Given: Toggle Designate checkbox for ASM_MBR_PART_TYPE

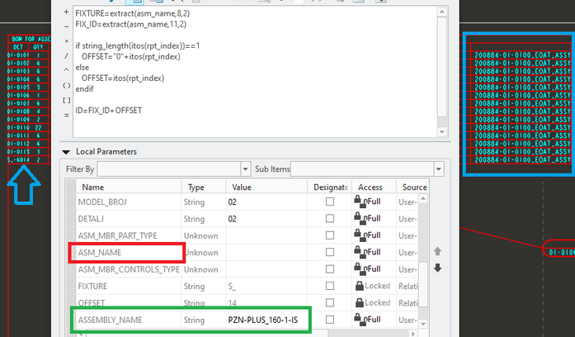Looking at the screenshot, I should click(x=330, y=235).
